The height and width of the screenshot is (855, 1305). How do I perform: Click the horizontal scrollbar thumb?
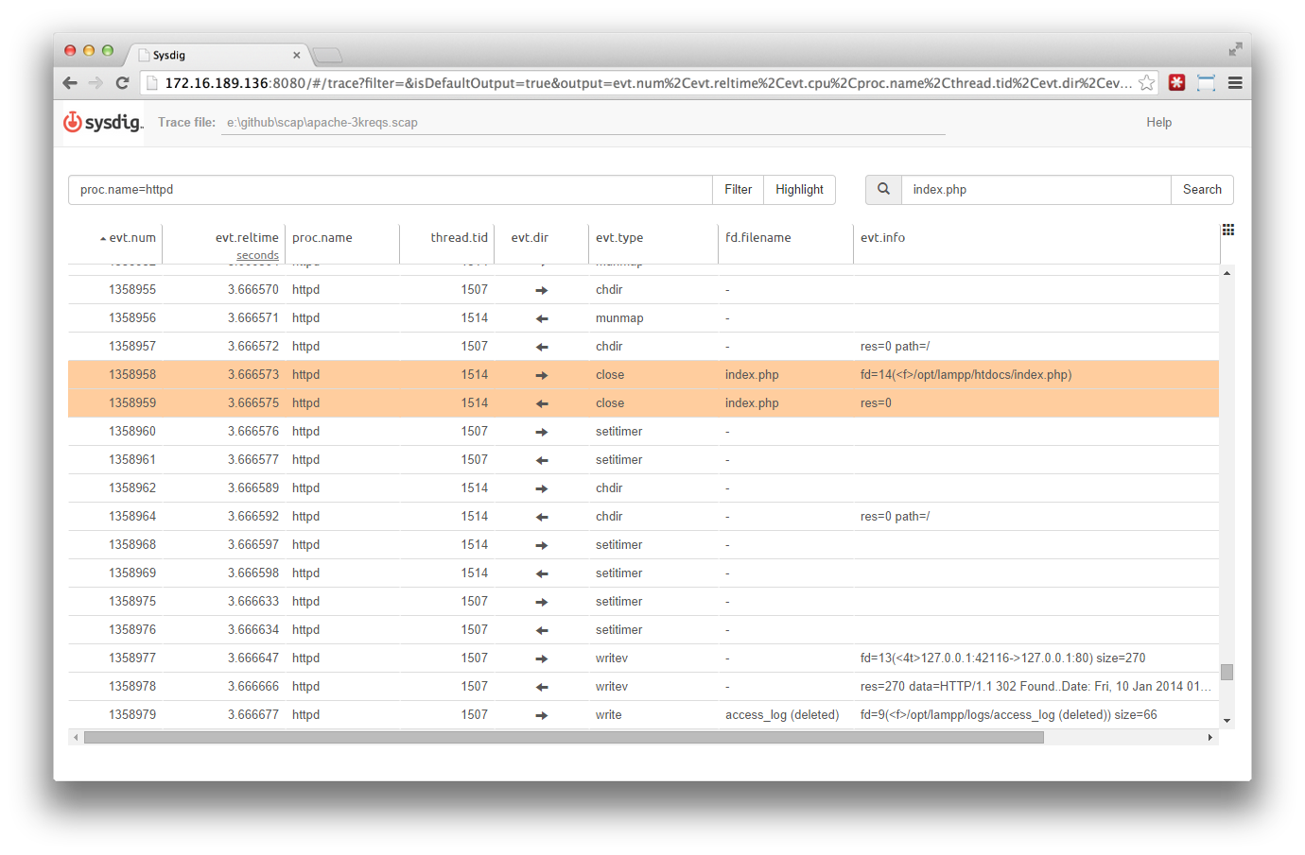coord(564,737)
